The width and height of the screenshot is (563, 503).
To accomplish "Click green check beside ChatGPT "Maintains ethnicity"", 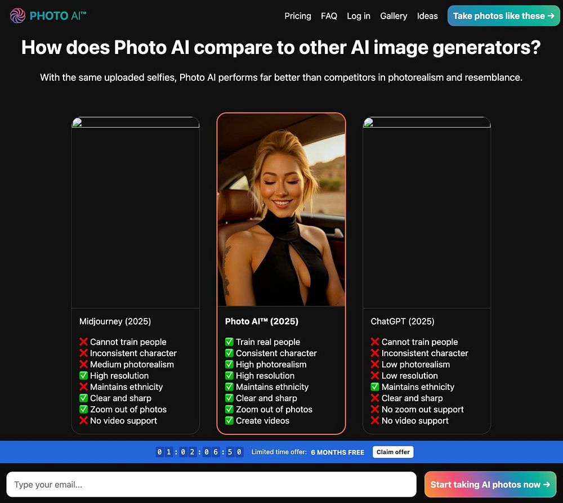I will [375, 387].
